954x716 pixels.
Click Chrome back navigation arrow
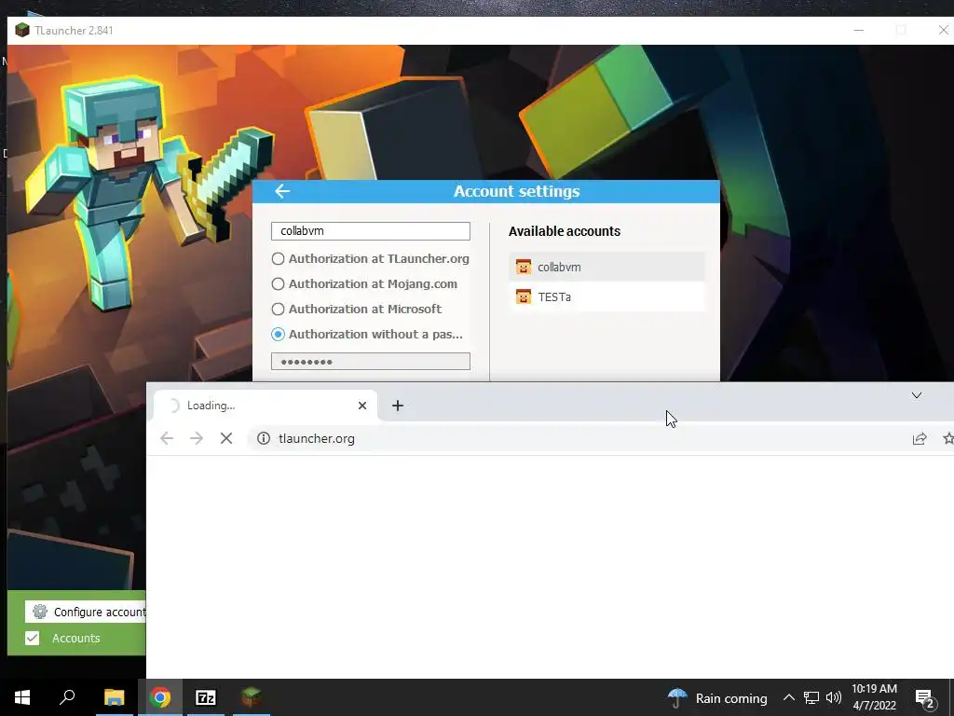click(x=167, y=438)
